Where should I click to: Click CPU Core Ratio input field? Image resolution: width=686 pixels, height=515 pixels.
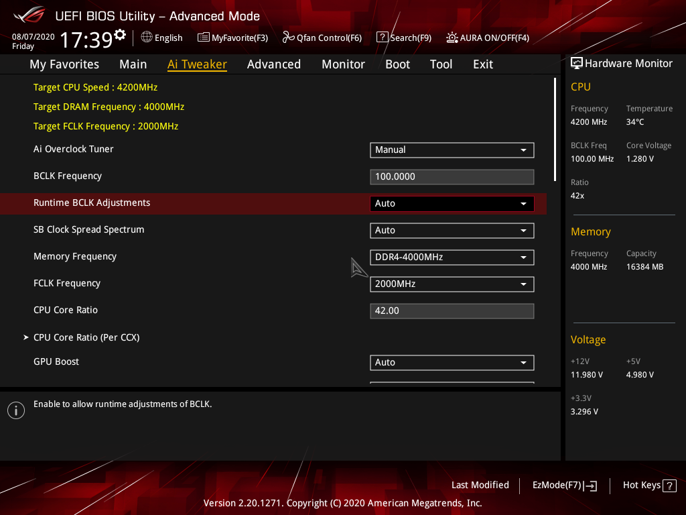[x=452, y=311]
